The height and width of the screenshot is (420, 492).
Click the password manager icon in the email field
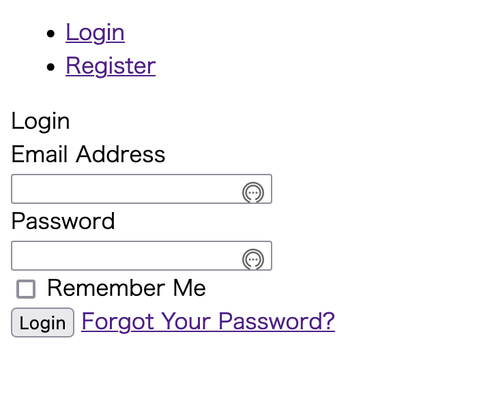(x=253, y=192)
